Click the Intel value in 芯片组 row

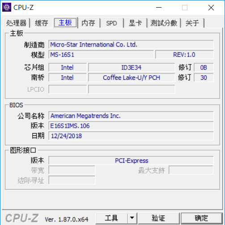68,68
